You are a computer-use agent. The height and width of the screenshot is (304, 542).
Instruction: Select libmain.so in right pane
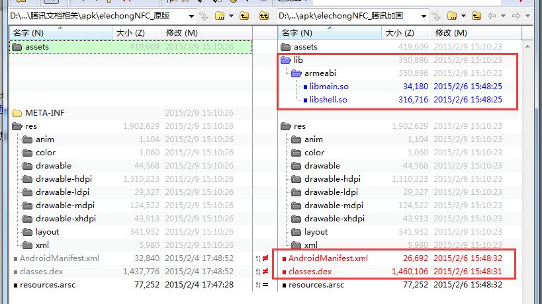329,87
